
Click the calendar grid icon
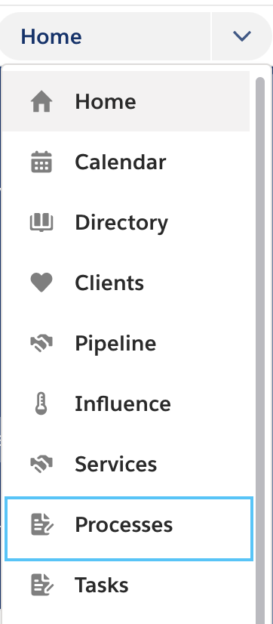41,162
